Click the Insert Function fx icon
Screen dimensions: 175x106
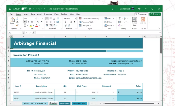click(33, 33)
